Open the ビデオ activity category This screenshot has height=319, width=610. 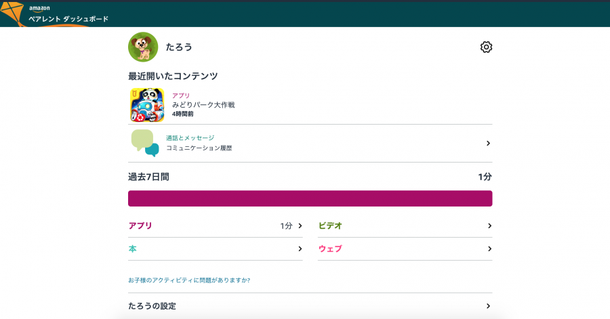click(x=330, y=226)
